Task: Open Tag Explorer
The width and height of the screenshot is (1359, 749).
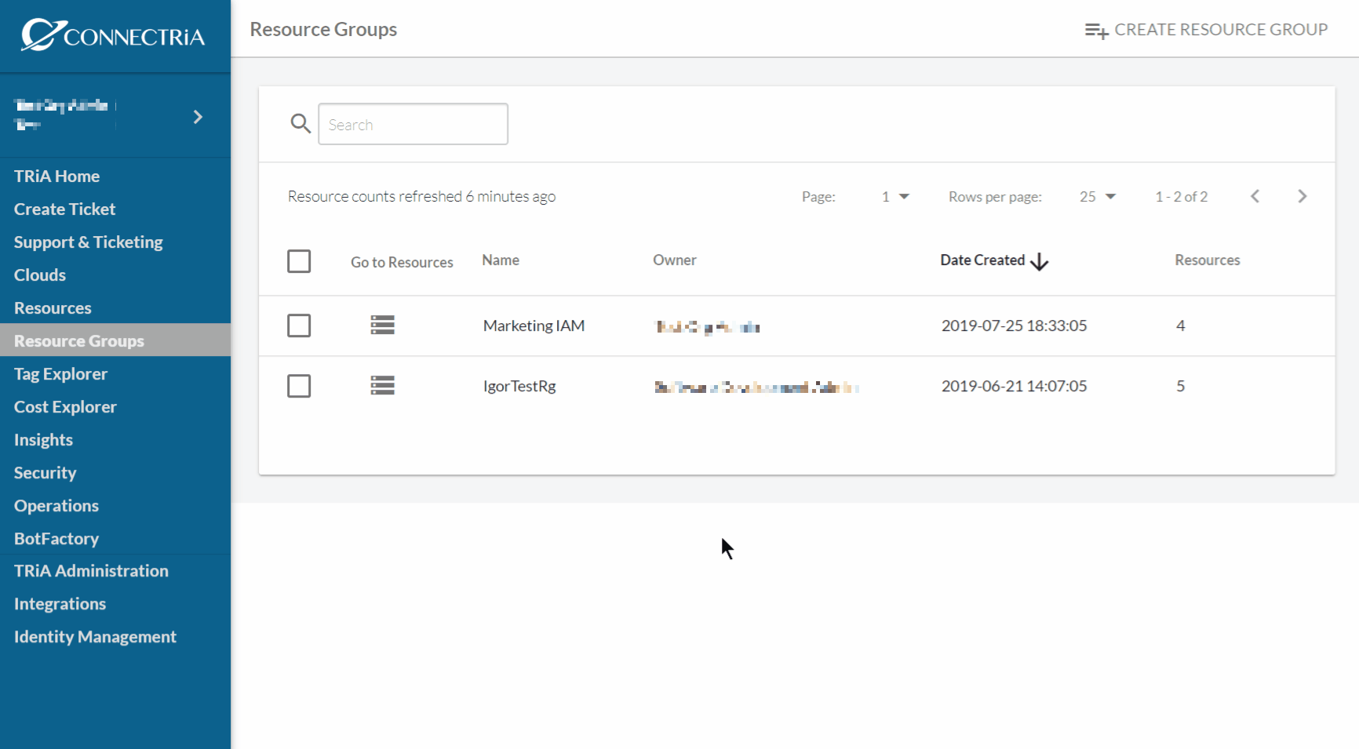Action: [60, 374]
